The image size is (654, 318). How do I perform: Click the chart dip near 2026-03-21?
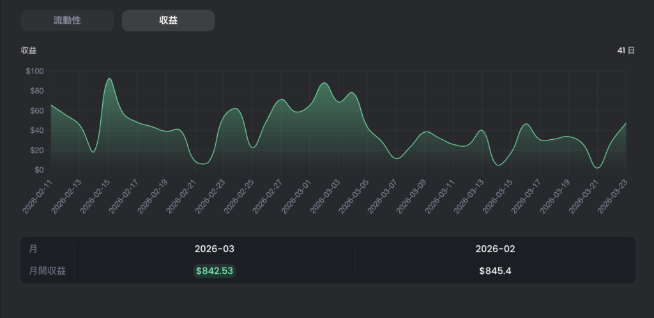pyautogui.click(x=598, y=167)
